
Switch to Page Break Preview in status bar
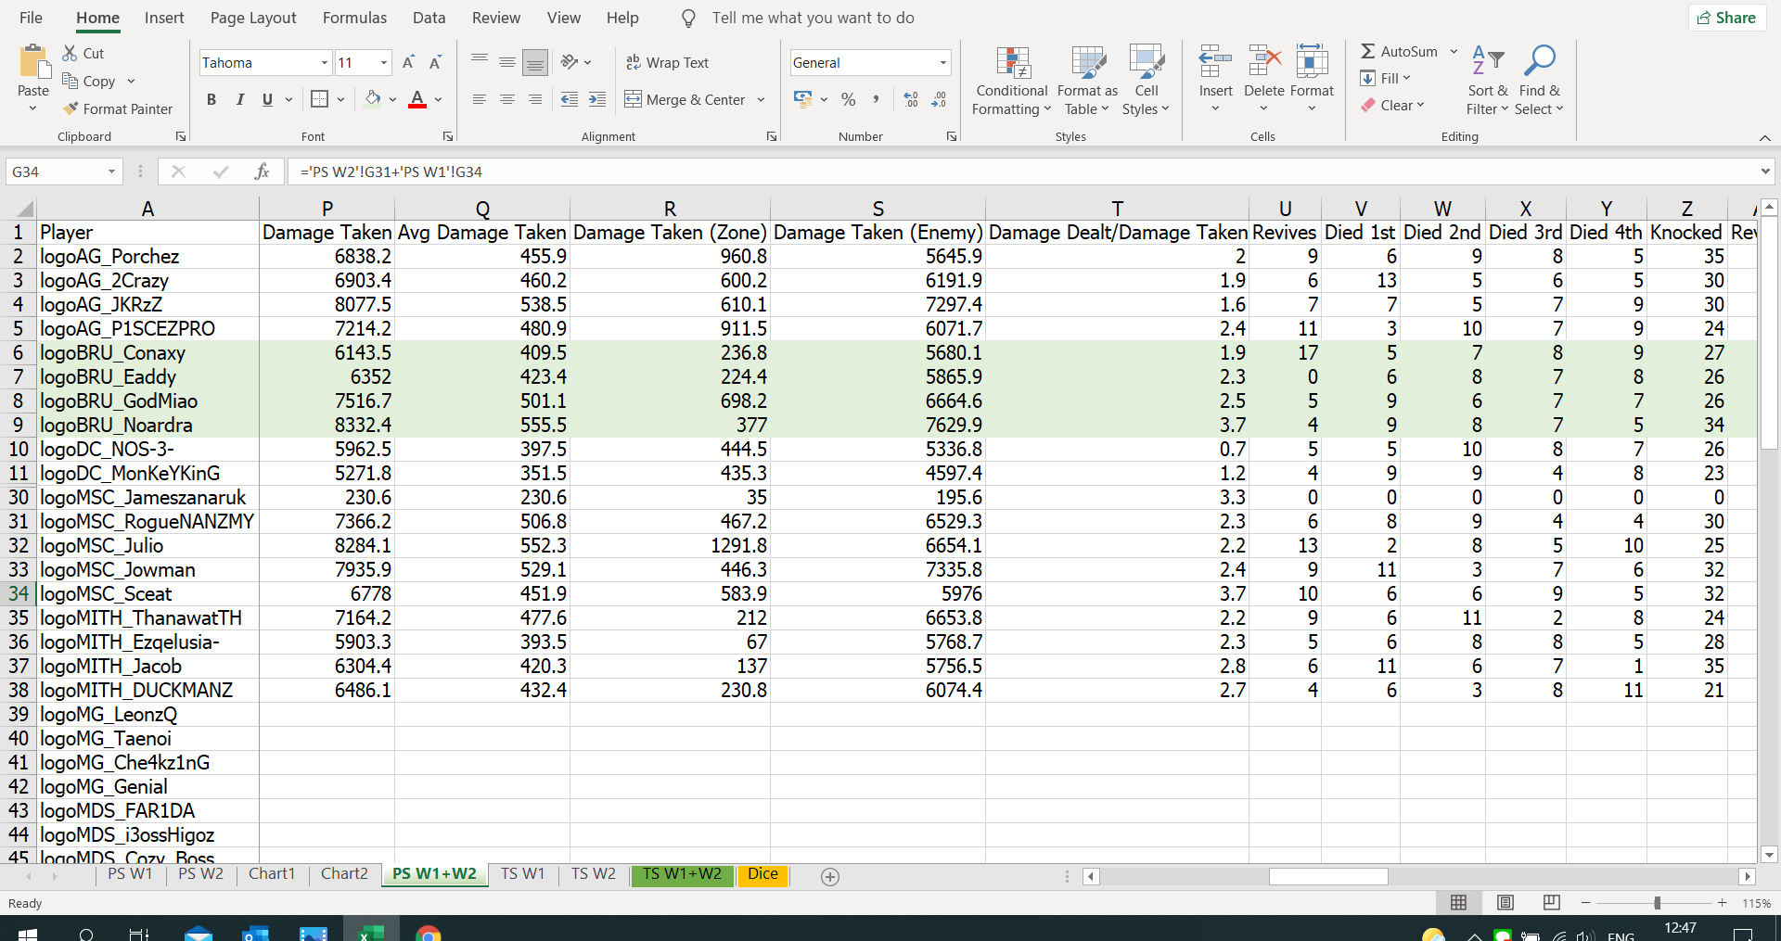click(x=1551, y=902)
